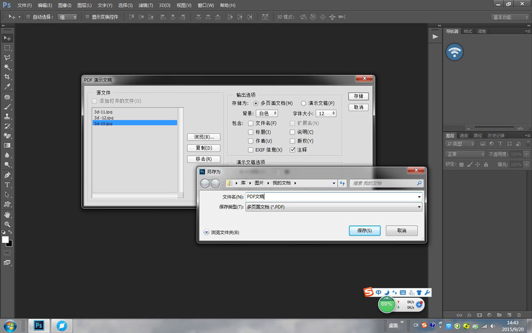Select the Eyedropper tool
532x333 pixels.
pos(7,86)
